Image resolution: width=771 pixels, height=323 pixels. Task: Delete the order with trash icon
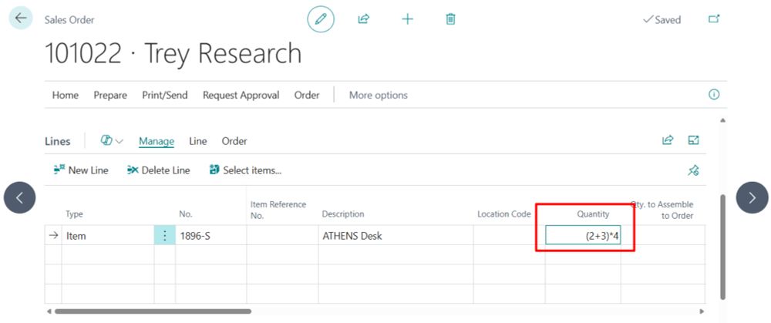coord(450,19)
